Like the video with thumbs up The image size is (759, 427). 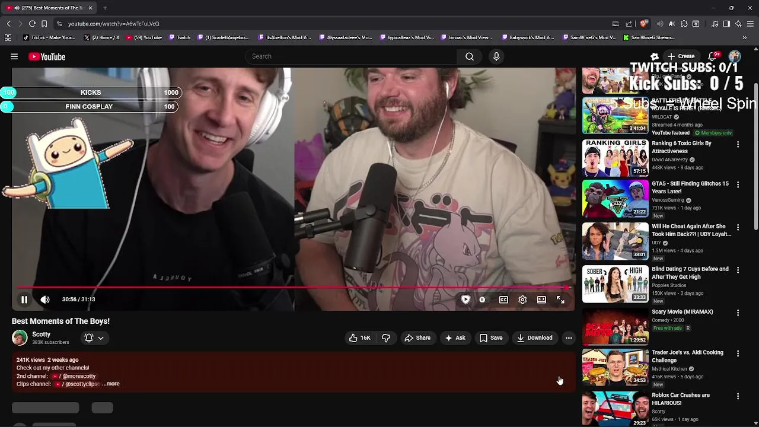(x=360, y=338)
